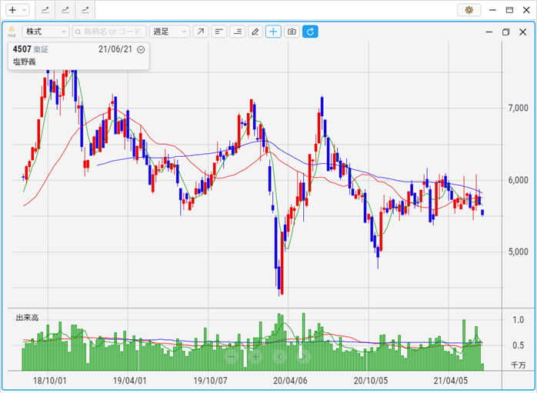Click the 5,000 price axis label
Image resolution: width=537 pixels, height=393 pixels.
519,252
